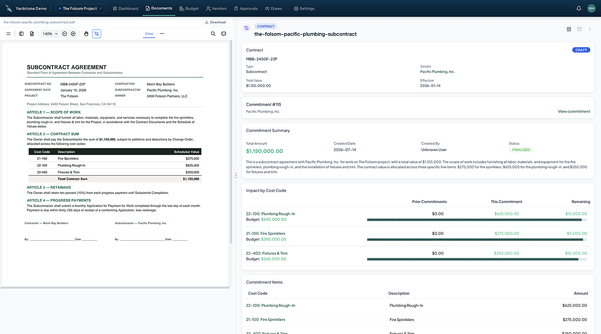Toggle the page file view icon
Viewport: 601px width, 334px height.
(32, 34)
